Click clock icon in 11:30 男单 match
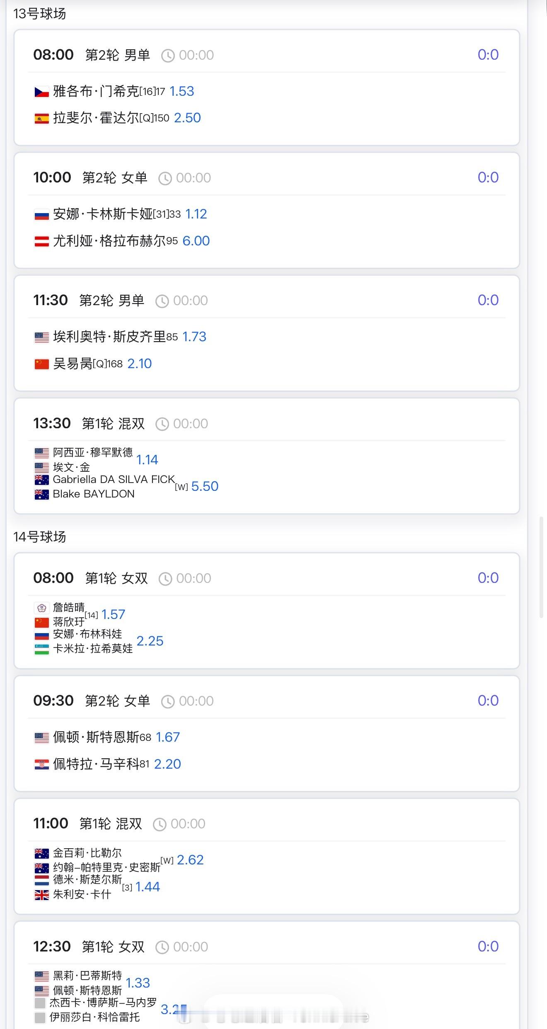This screenshot has width=547, height=1029. tap(162, 301)
